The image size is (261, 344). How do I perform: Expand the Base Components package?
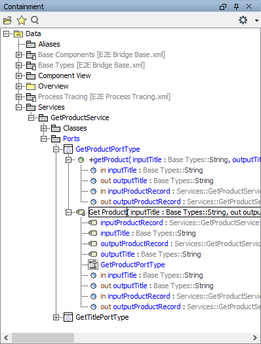(18, 54)
